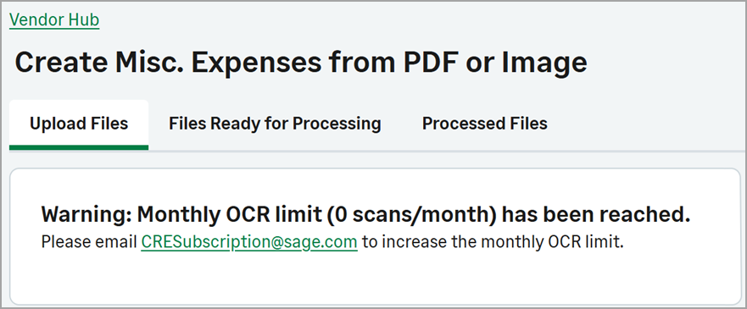The image size is (747, 309).
Task: Select the Upload Files tab
Action: [x=79, y=124]
